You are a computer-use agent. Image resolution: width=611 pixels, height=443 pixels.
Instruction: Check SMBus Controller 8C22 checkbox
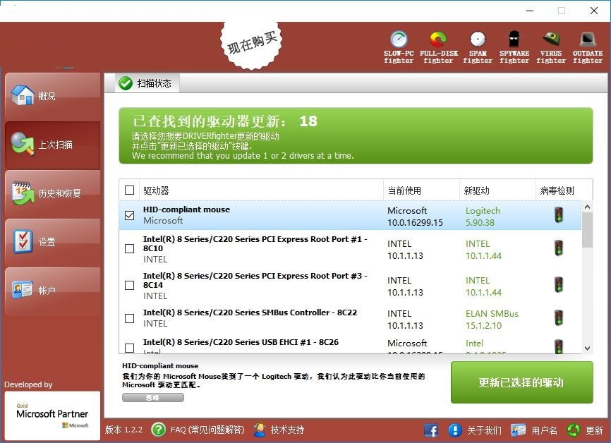(x=129, y=318)
